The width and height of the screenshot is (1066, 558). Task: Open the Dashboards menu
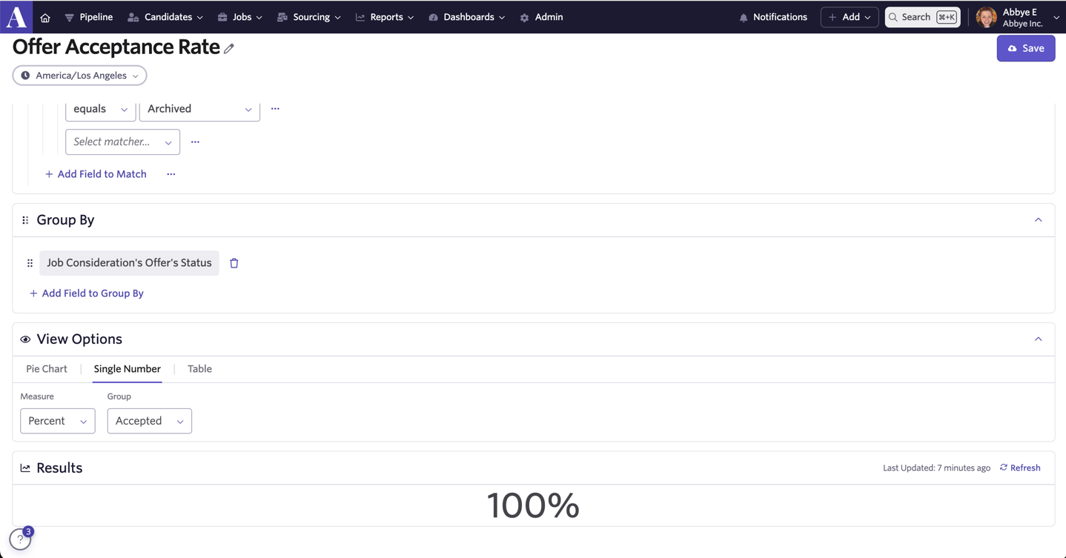[467, 17]
